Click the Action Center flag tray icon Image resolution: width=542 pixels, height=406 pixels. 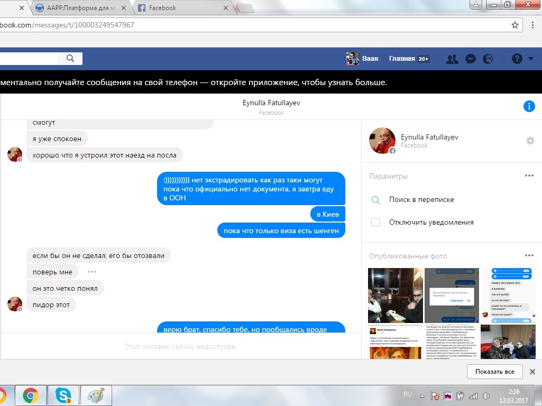(x=435, y=396)
